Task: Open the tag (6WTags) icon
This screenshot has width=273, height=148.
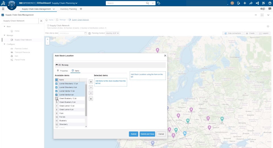Action: (159, 3)
